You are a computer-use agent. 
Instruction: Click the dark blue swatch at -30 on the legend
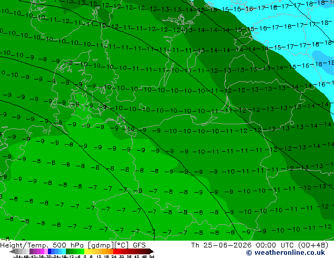(x=50, y=251)
